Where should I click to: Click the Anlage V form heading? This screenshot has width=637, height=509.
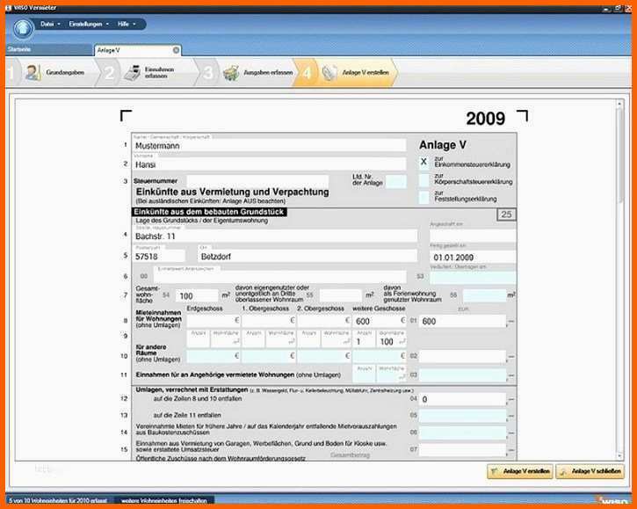click(443, 145)
